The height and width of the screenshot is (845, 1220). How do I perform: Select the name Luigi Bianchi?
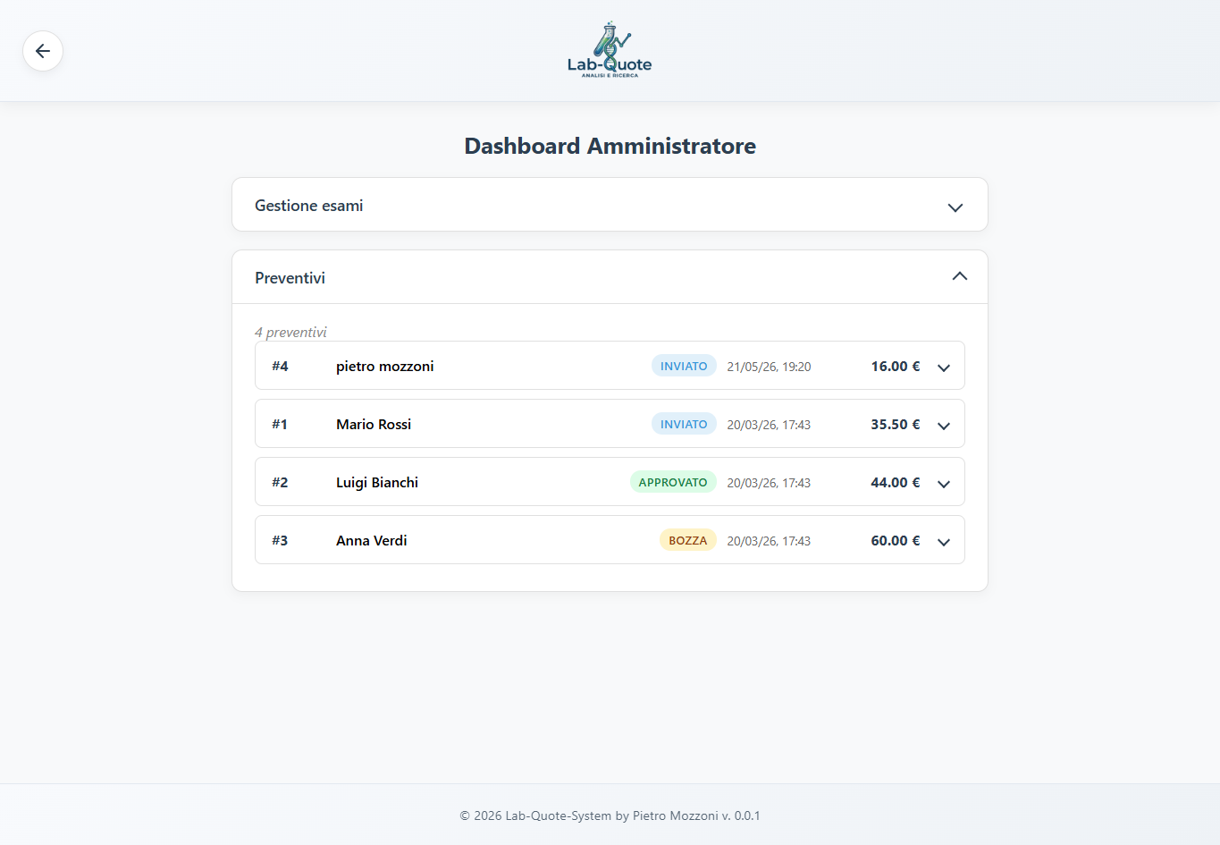[x=377, y=483]
